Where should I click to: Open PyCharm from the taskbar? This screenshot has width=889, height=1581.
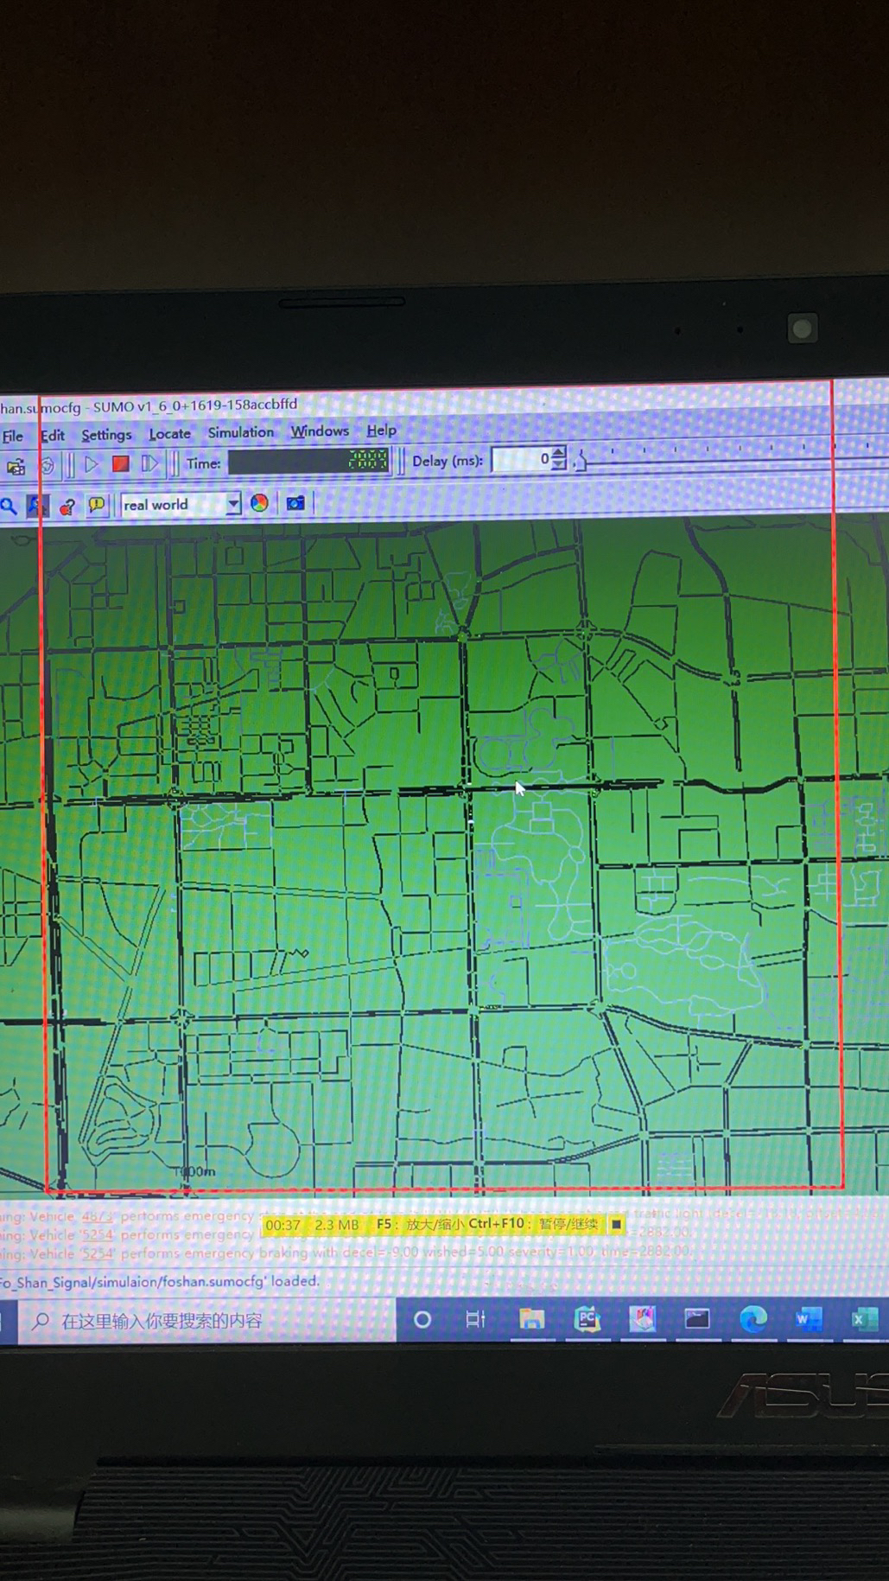click(x=587, y=1319)
